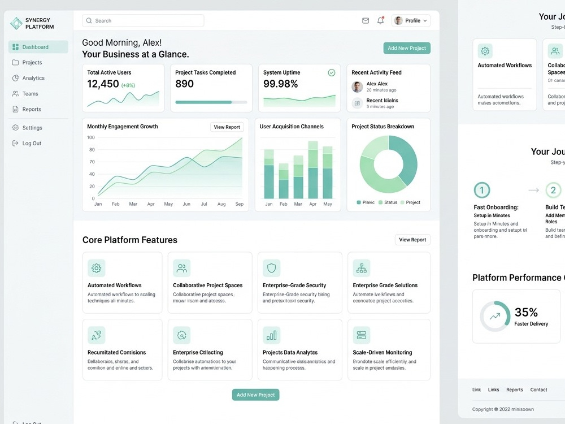Click Automated Workflows gear icon in right panel

coord(485,51)
